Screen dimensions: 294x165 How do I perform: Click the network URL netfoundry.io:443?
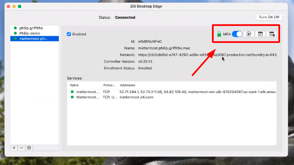point(207,55)
